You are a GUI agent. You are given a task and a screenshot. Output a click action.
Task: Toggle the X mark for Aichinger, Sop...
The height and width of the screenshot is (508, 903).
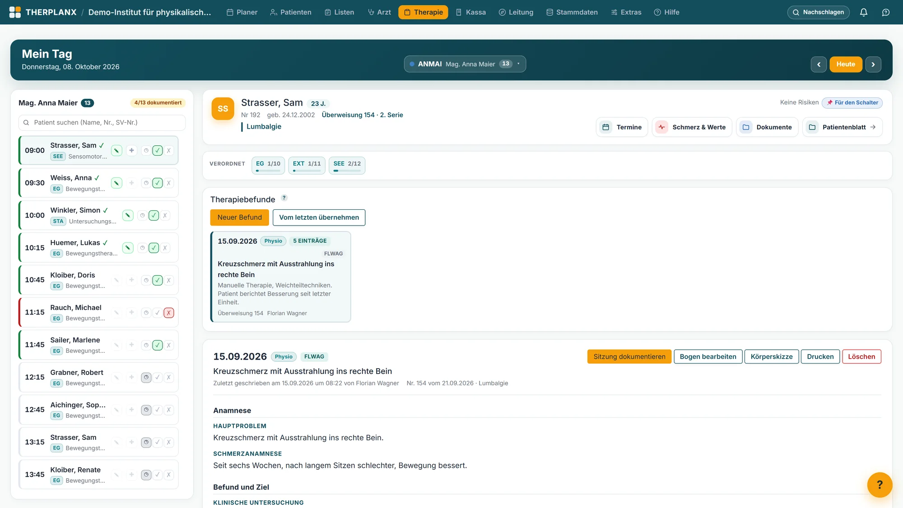click(x=168, y=410)
